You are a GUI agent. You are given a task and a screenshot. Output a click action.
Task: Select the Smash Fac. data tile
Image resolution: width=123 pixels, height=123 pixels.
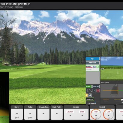(x=43, y=112)
